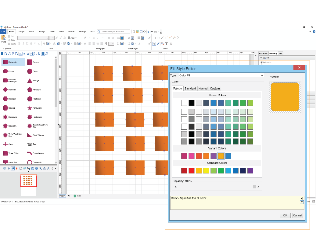
Task: Toggle icons-and-labels library view
Action: coord(20,54)
